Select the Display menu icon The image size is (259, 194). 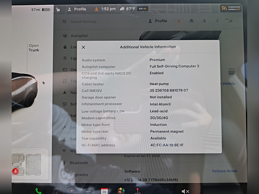(65, 70)
